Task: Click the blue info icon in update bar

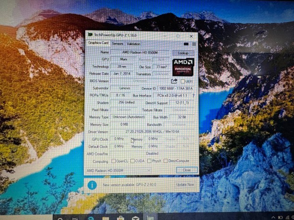Action: (92, 185)
